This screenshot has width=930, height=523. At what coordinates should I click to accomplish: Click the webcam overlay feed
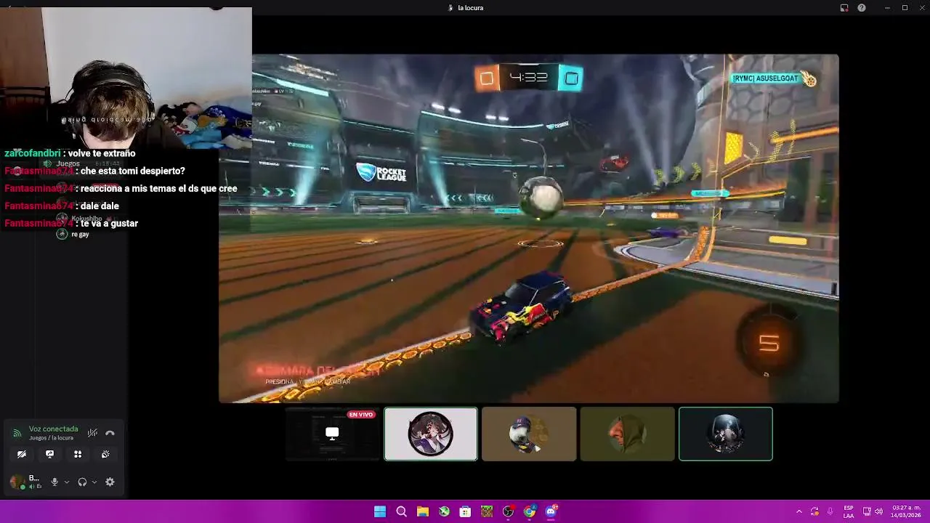point(126,76)
